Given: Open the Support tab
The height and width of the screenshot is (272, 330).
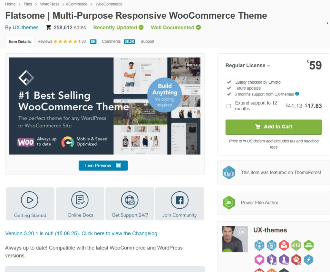Looking at the screenshot, I should tap(147, 41).
